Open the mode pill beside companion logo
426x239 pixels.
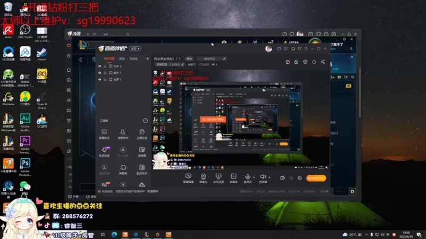coord(135,48)
